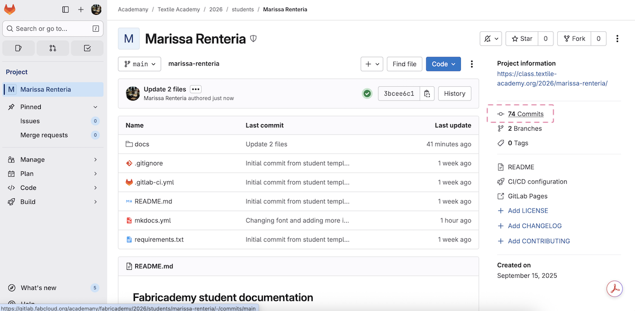Viewport: 635px width, 311px height.
Task: Toggle the sidebar collapse icon
Action: tap(66, 10)
